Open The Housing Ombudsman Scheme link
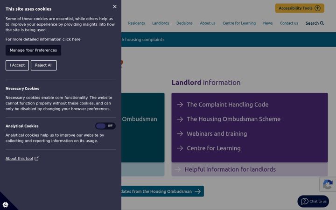The height and width of the screenshot is (210, 336). 233,119
